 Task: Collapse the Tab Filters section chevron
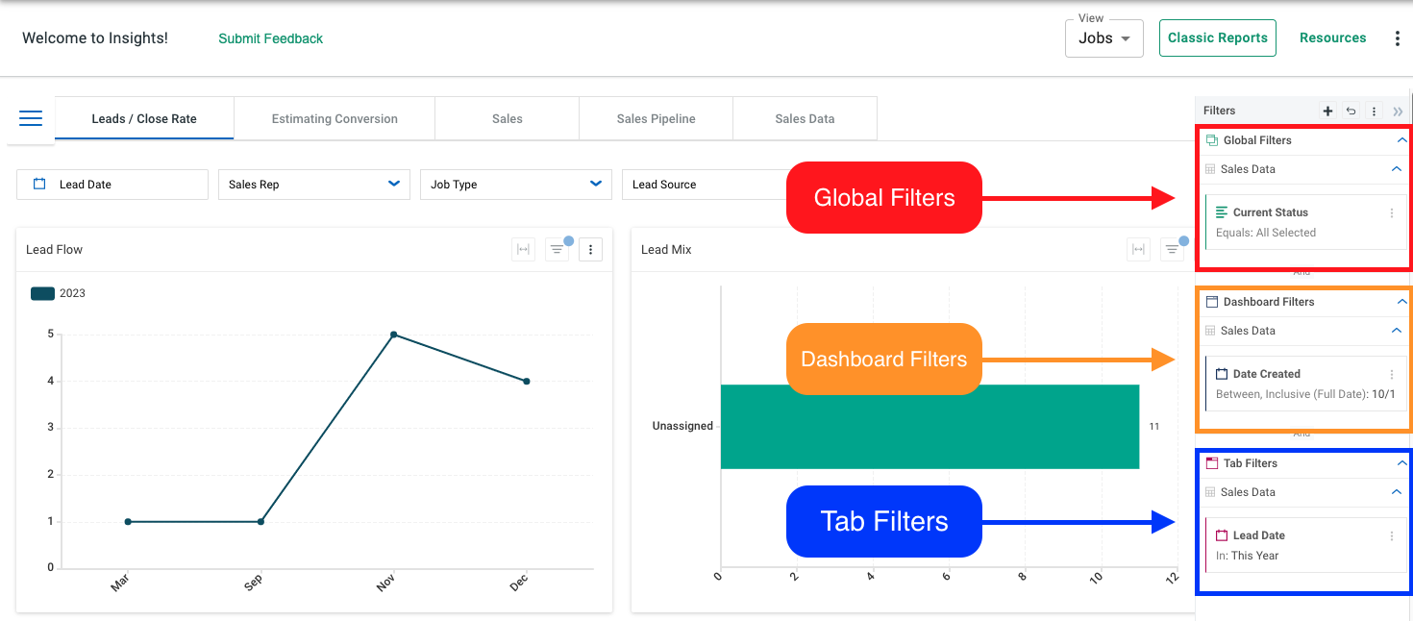coord(1401,463)
